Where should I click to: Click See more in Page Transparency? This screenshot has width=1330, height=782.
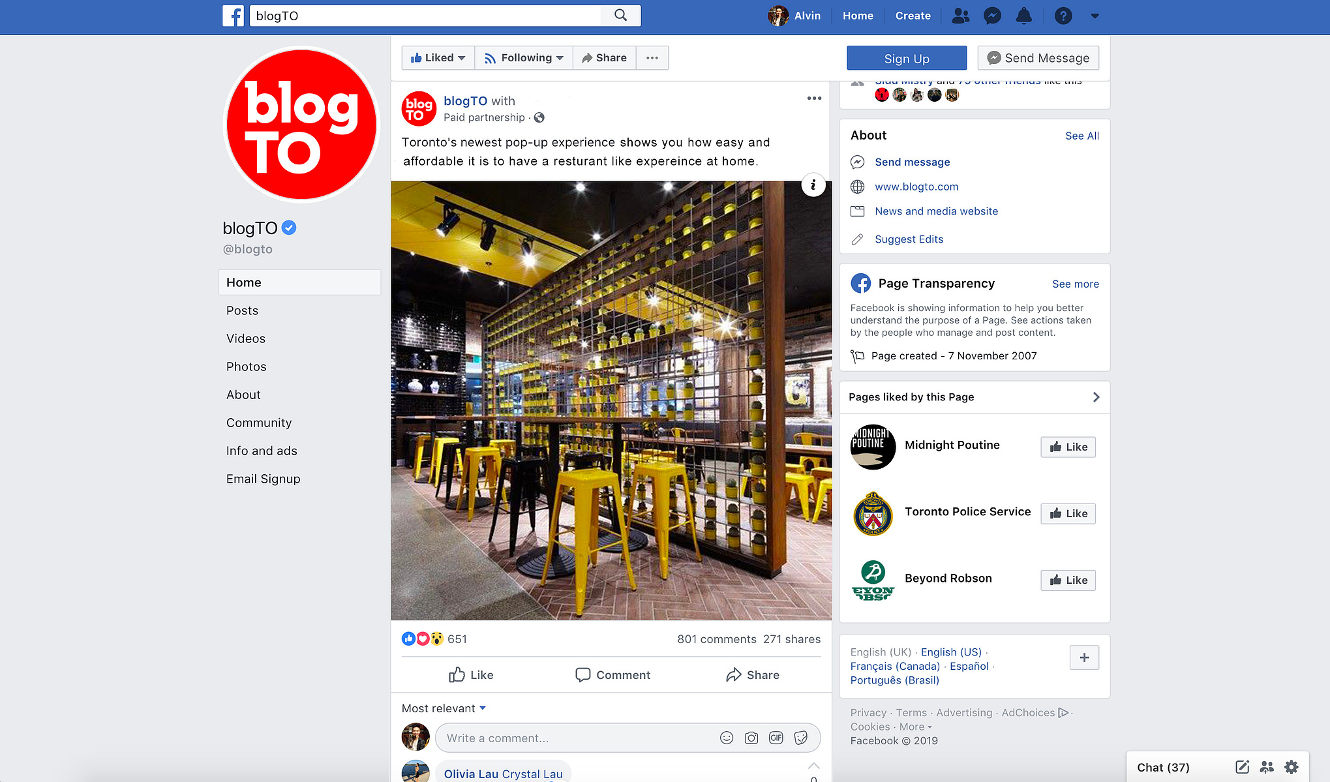[1076, 284]
